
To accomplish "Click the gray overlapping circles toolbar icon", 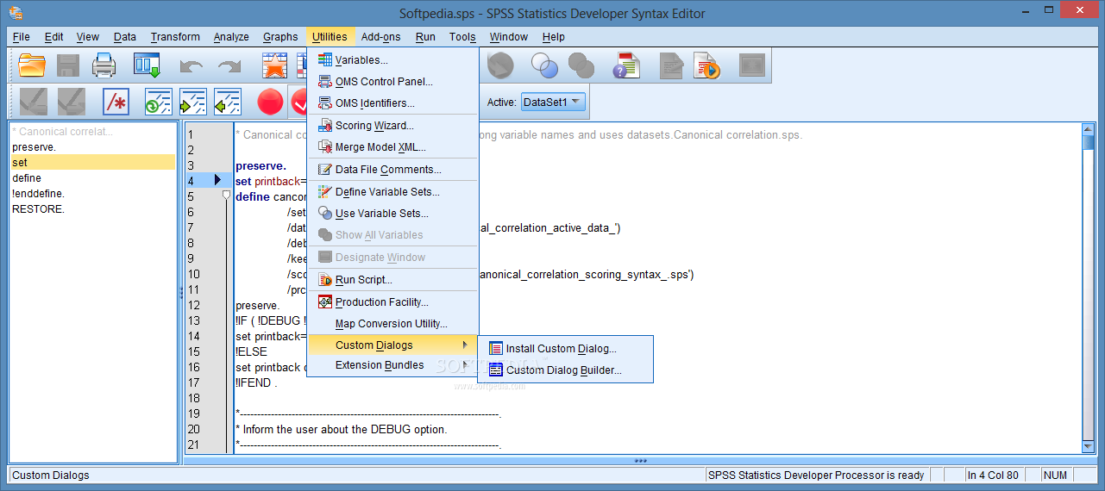I will (x=582, y=65).
